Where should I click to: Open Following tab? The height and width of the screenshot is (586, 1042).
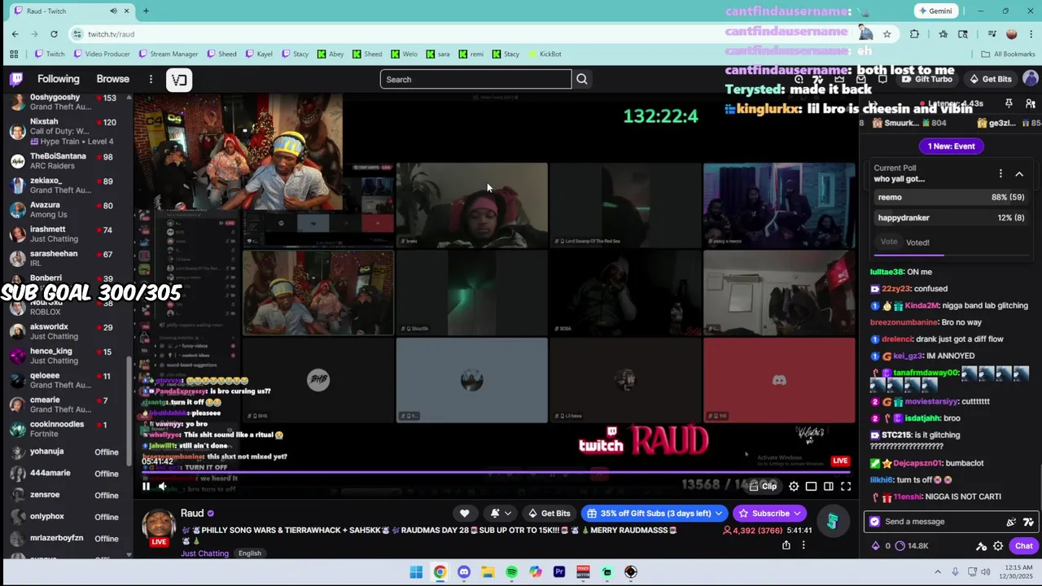[59, 79]
